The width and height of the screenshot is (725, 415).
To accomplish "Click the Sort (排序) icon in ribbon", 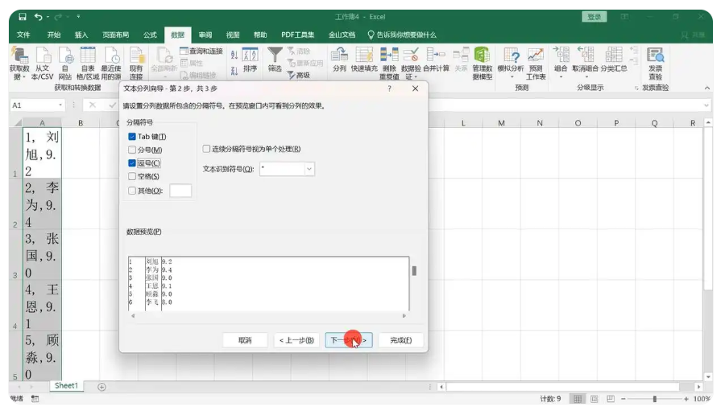I will click(x=251, y=55).
